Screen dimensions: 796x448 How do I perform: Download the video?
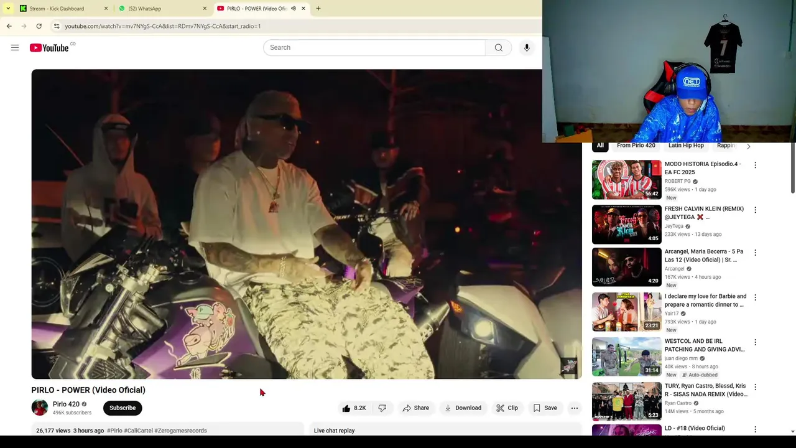[463, 408]
